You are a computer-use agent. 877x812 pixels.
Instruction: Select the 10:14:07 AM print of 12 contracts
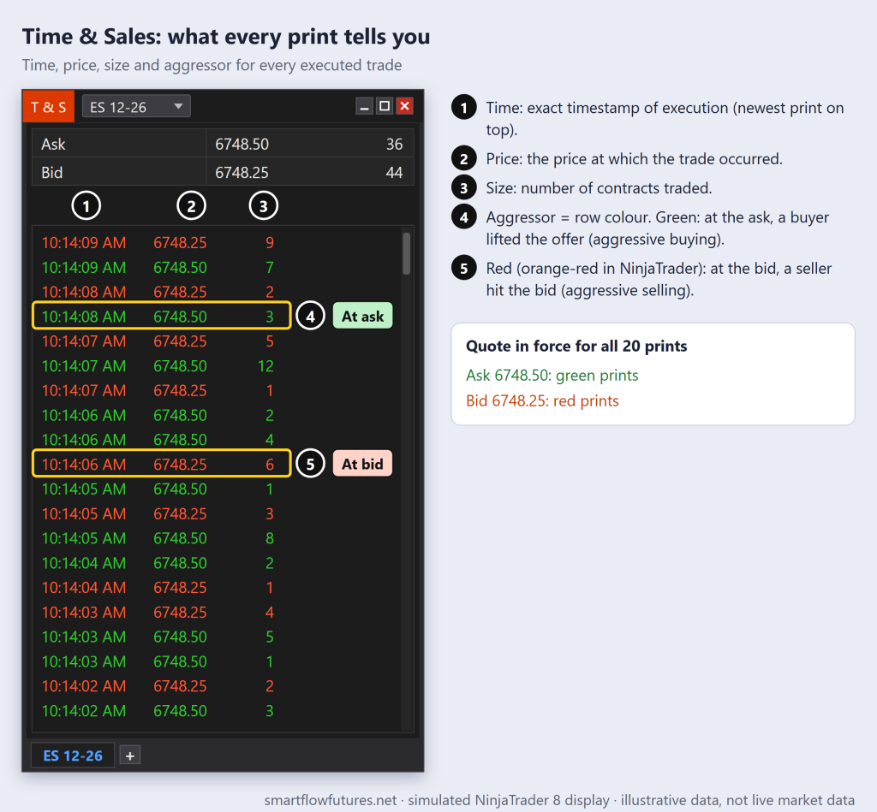[158, 366]
